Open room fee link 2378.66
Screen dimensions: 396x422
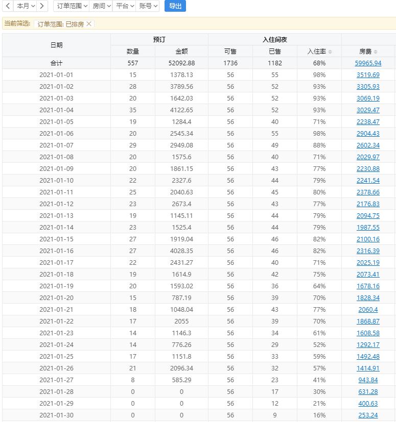point(368,192)
